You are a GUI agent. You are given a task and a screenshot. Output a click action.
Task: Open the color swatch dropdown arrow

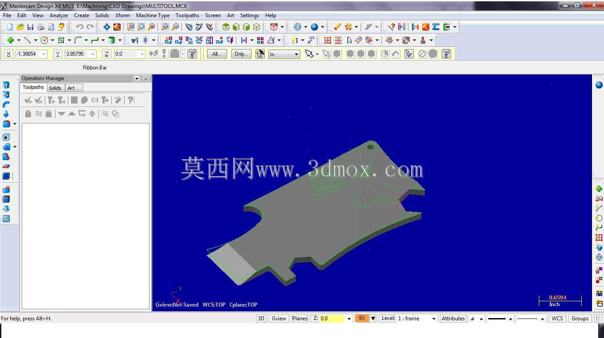[373, 319]
